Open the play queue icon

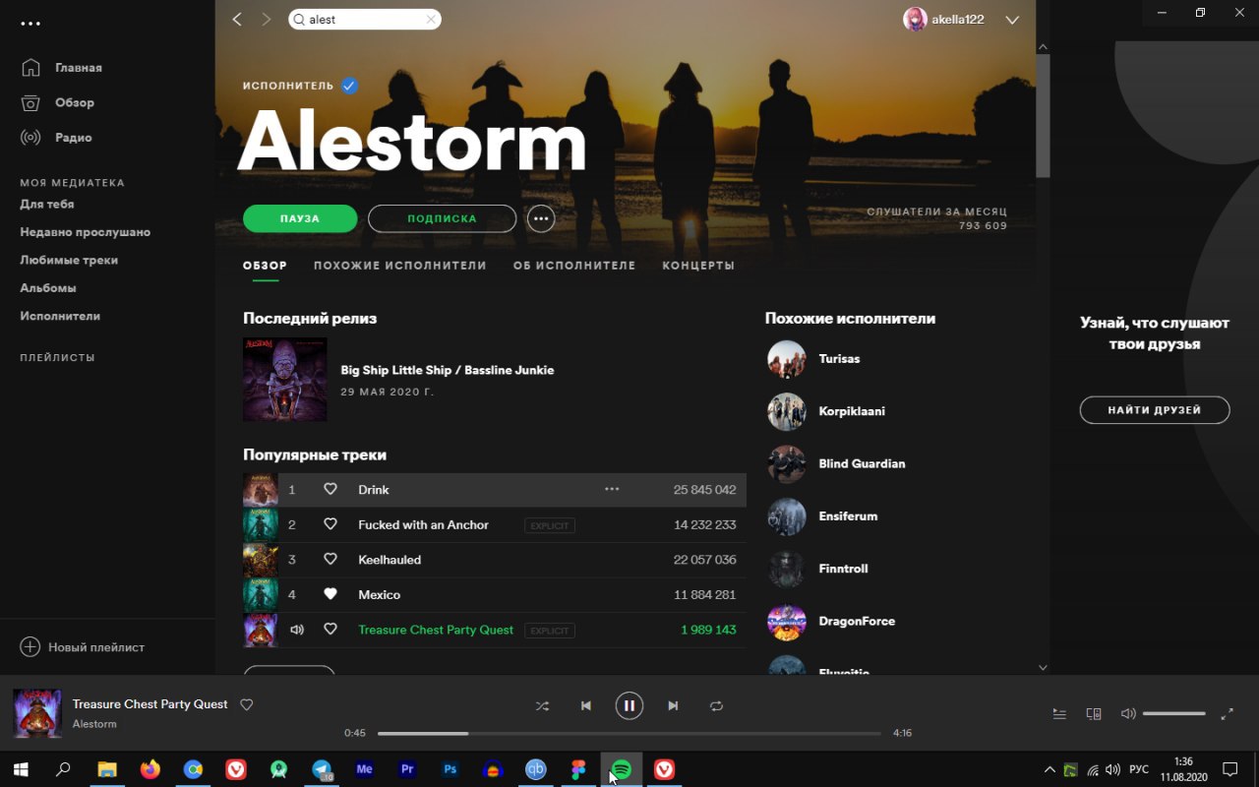pos(1059,714)
